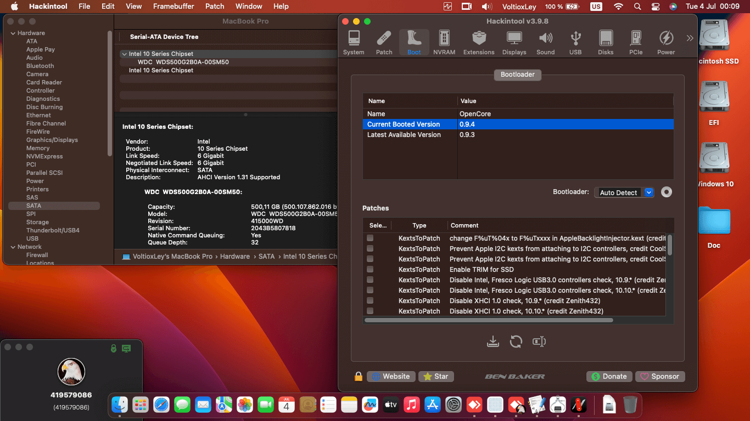Click the Star button
The width and height of the screenshot is (750, 421).
pyautogui.click(x=436, y=377)
